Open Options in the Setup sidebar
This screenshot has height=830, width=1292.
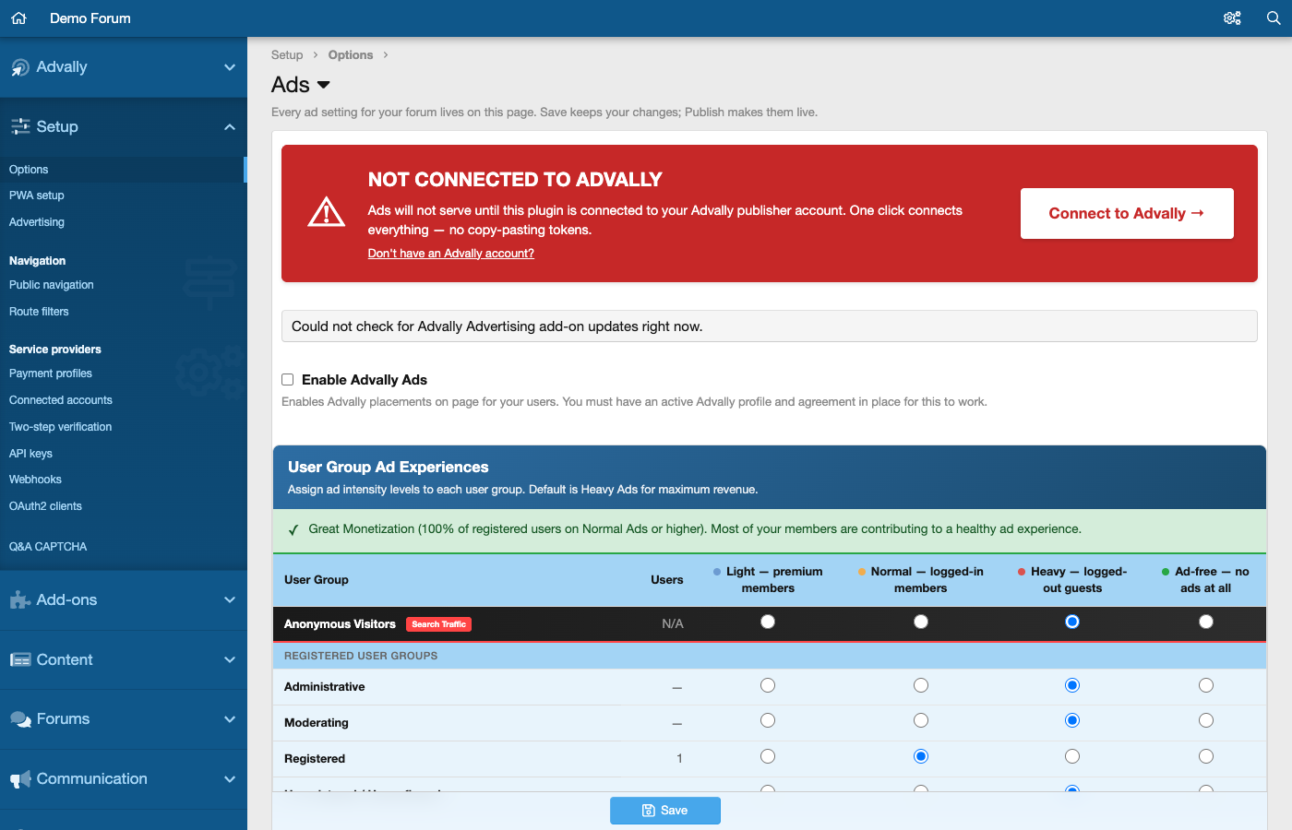click(124, 170)
